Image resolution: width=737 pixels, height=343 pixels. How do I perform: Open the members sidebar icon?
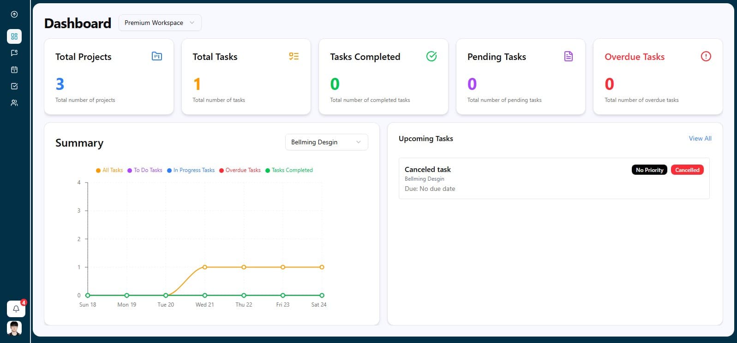click(x=14, y=103)
